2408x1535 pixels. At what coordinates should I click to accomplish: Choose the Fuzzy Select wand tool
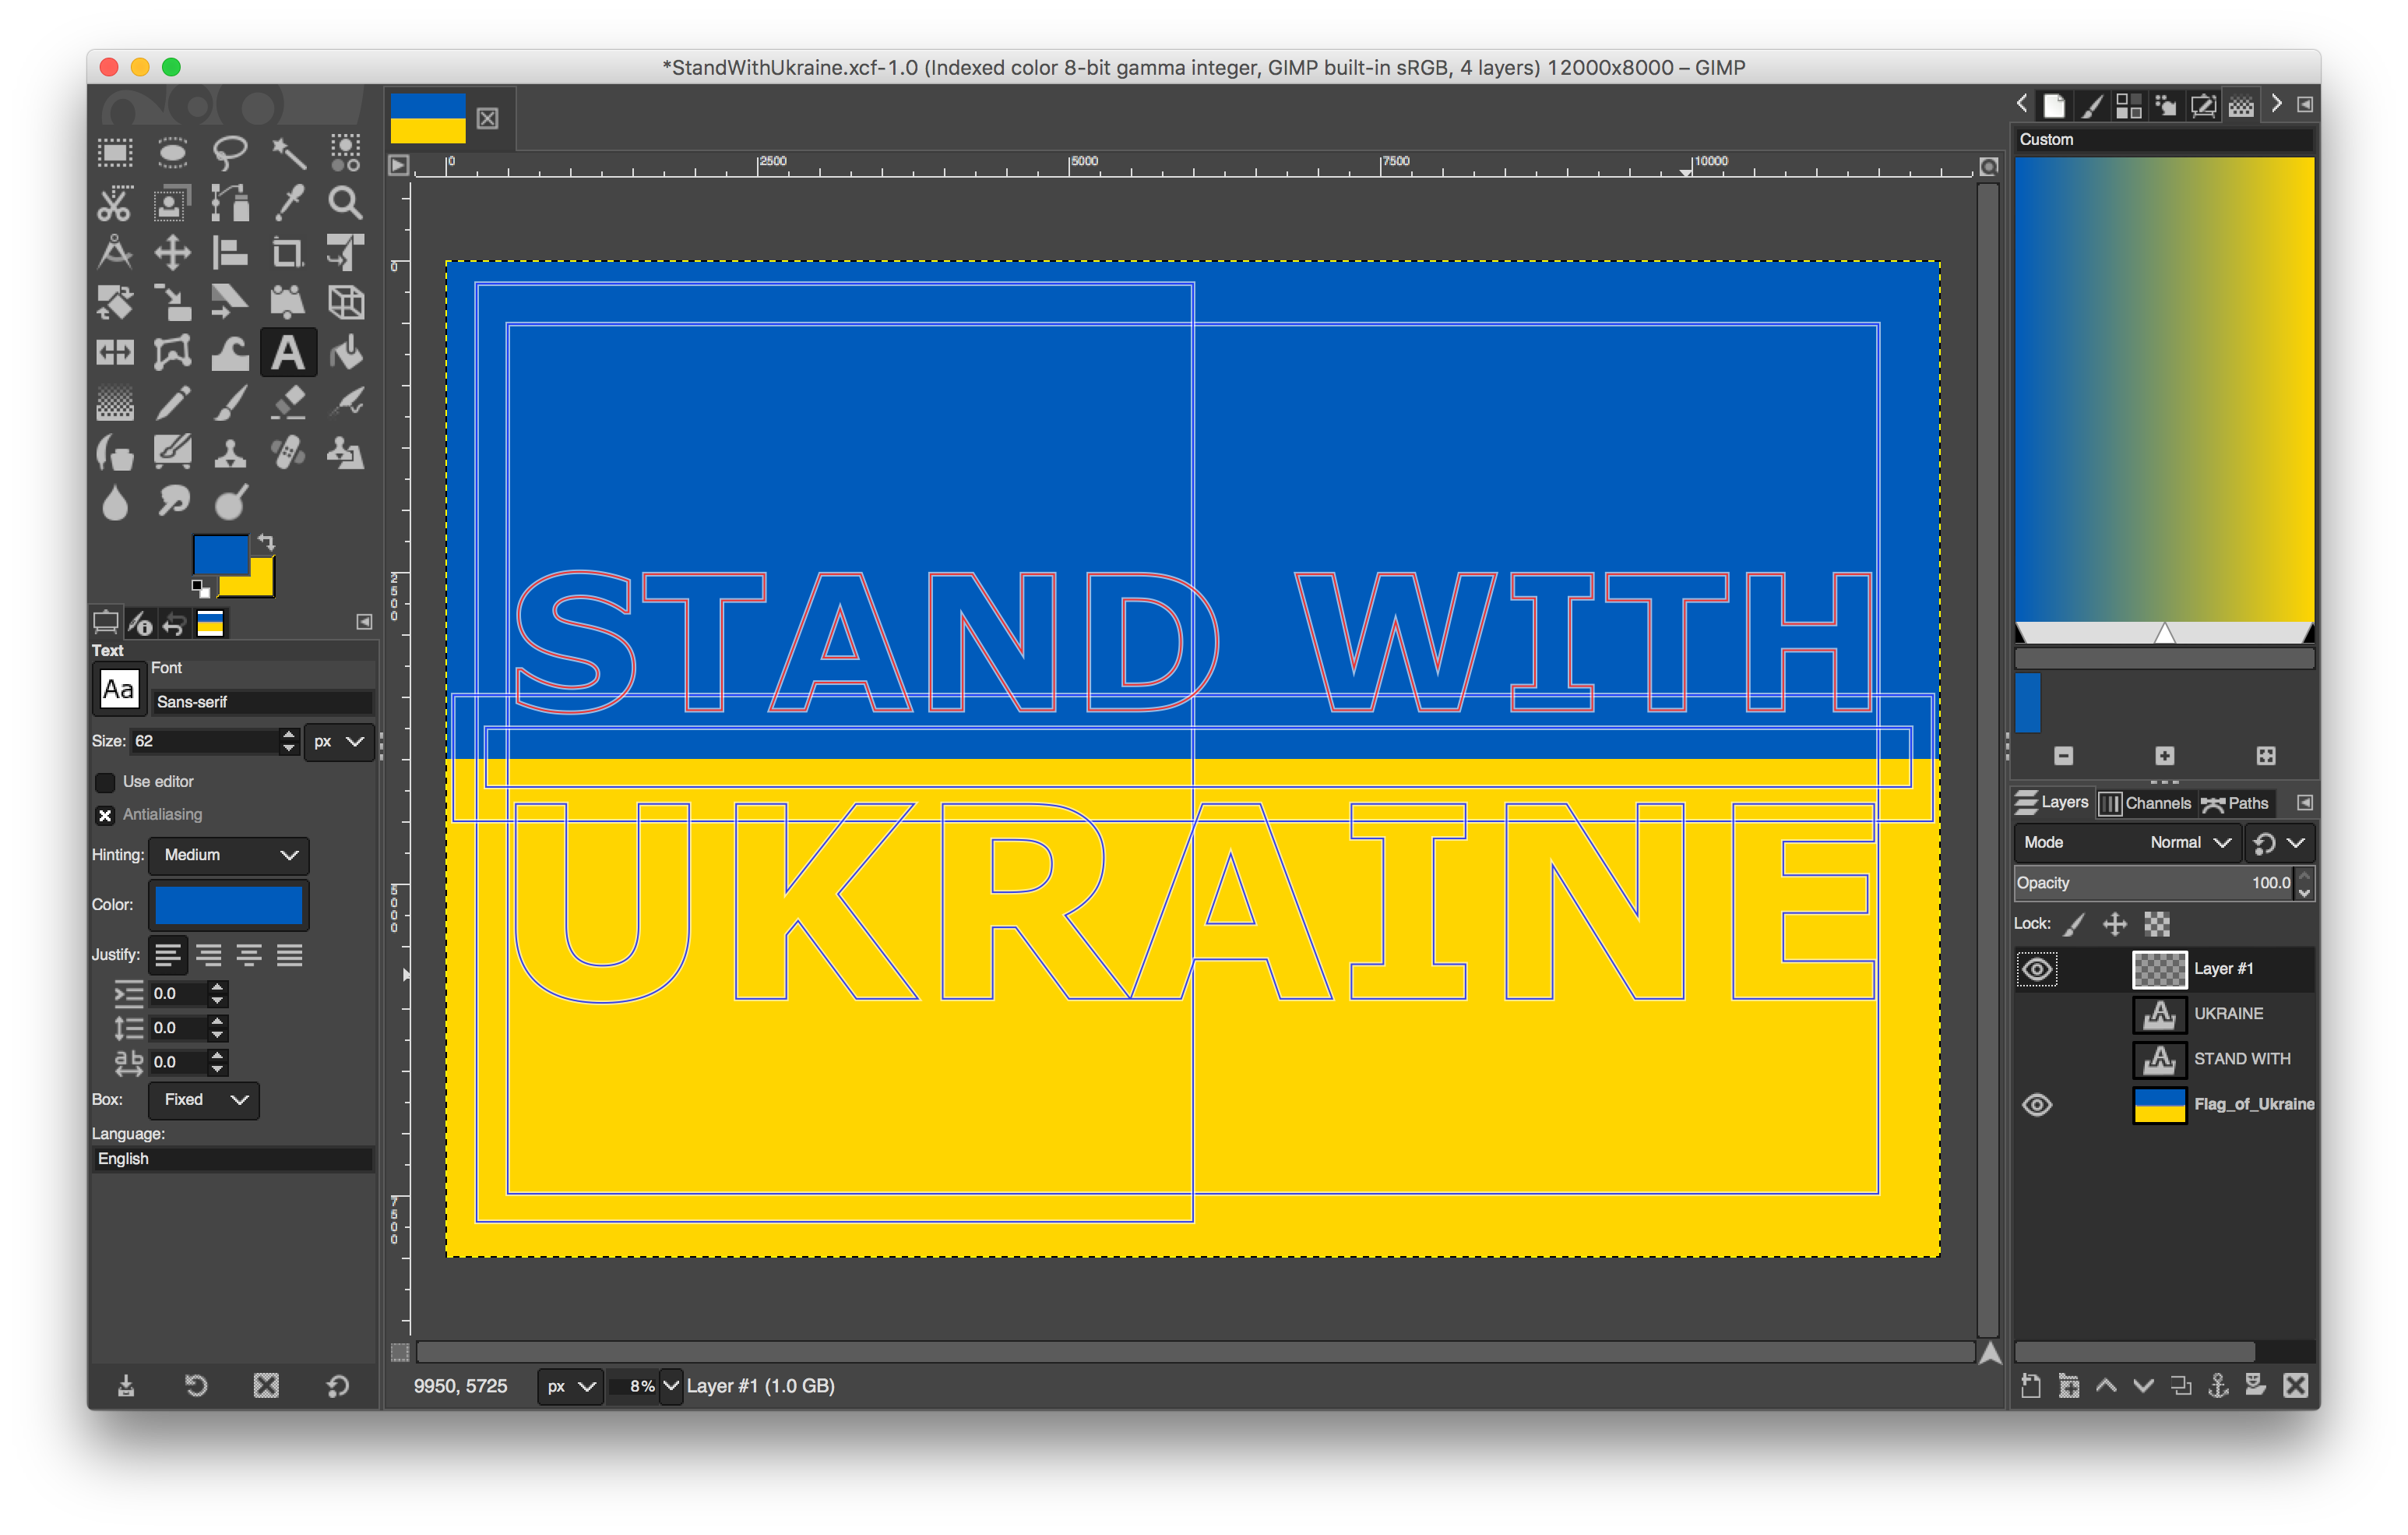click(288, 153)
